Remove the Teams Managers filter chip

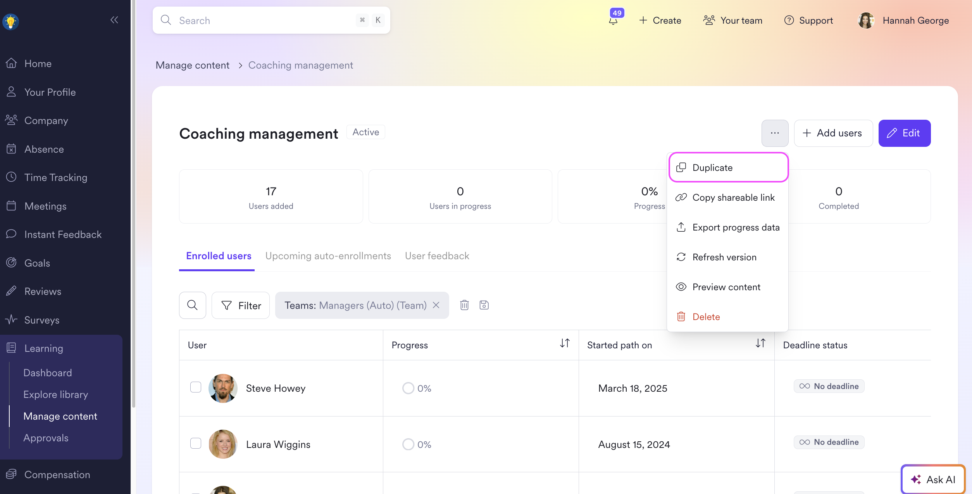436,305
